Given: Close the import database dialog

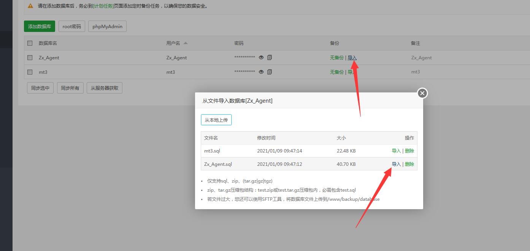Looking at the screenshot, I should coord(422,93).
